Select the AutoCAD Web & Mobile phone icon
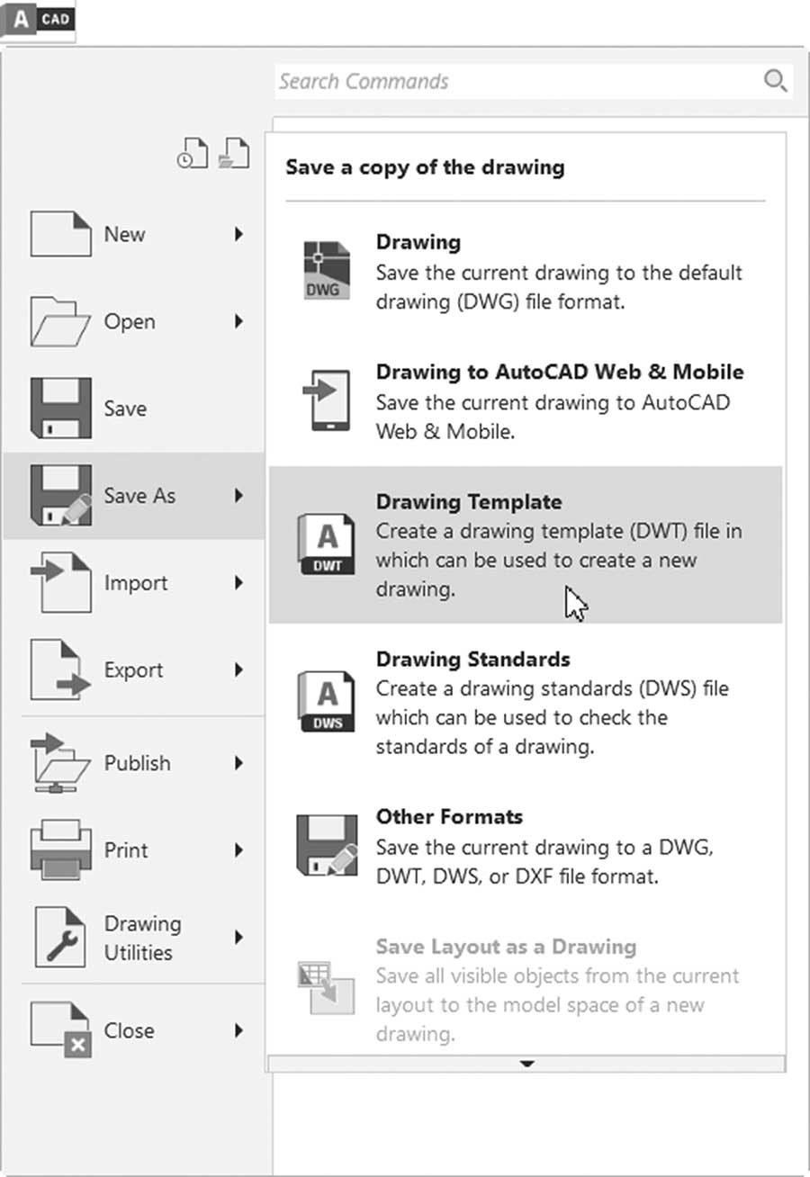This screenshot has height=1177, width=810. (x=325, y=401)
